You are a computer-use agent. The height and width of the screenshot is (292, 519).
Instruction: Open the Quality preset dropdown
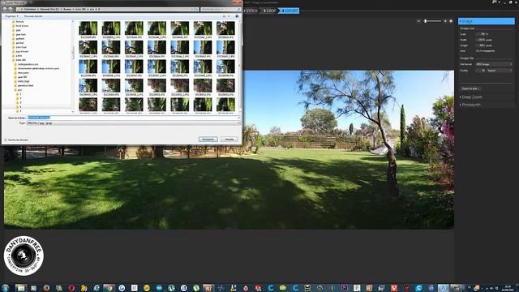tap(500, 71)
